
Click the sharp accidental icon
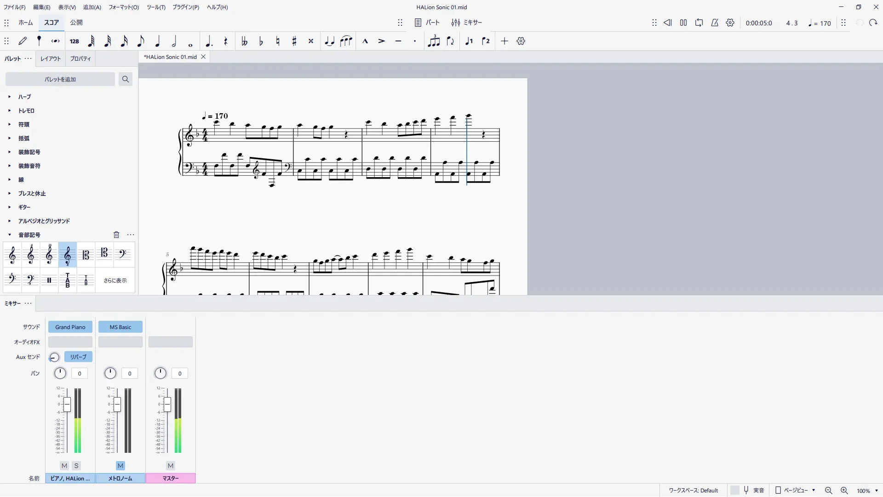294,41
